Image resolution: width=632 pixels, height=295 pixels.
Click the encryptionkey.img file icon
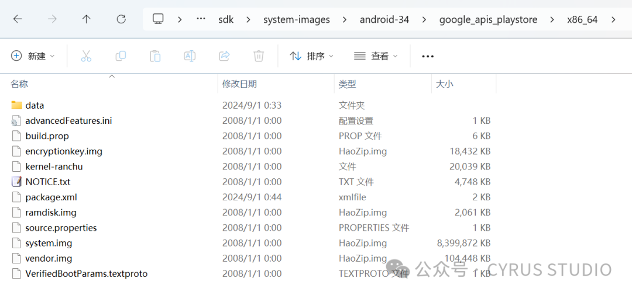click(16, 151)
